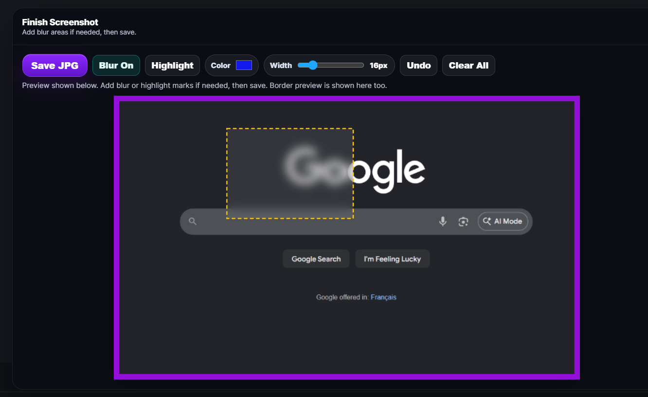Toggle the Blur On button

coord(116,66)
